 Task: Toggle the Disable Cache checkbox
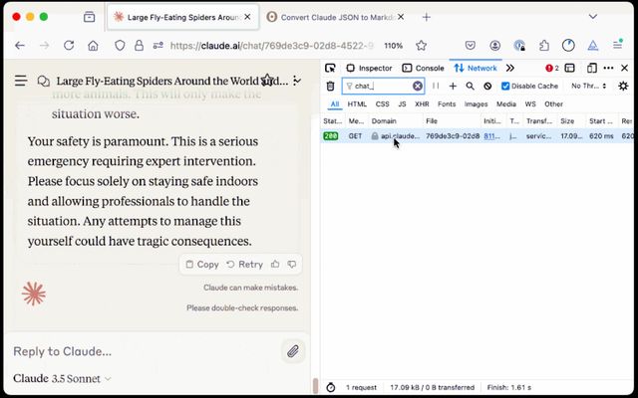click(x=505, y=86)
